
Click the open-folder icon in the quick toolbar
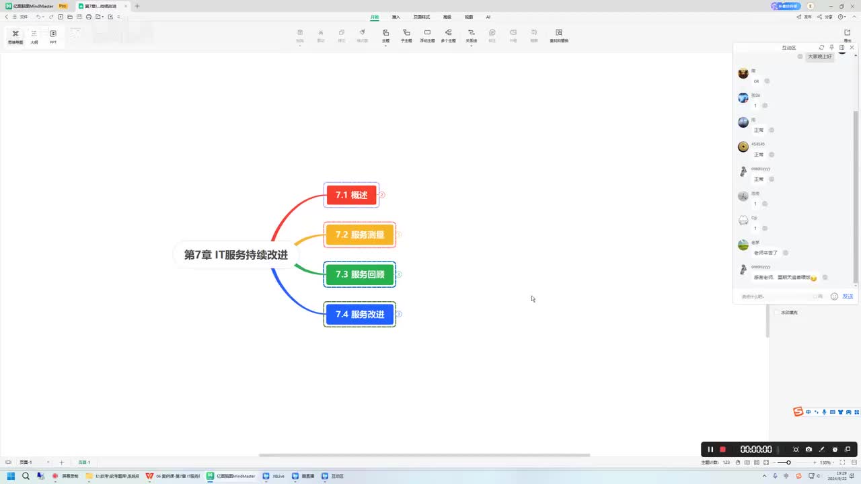click(x=70, y=17)
